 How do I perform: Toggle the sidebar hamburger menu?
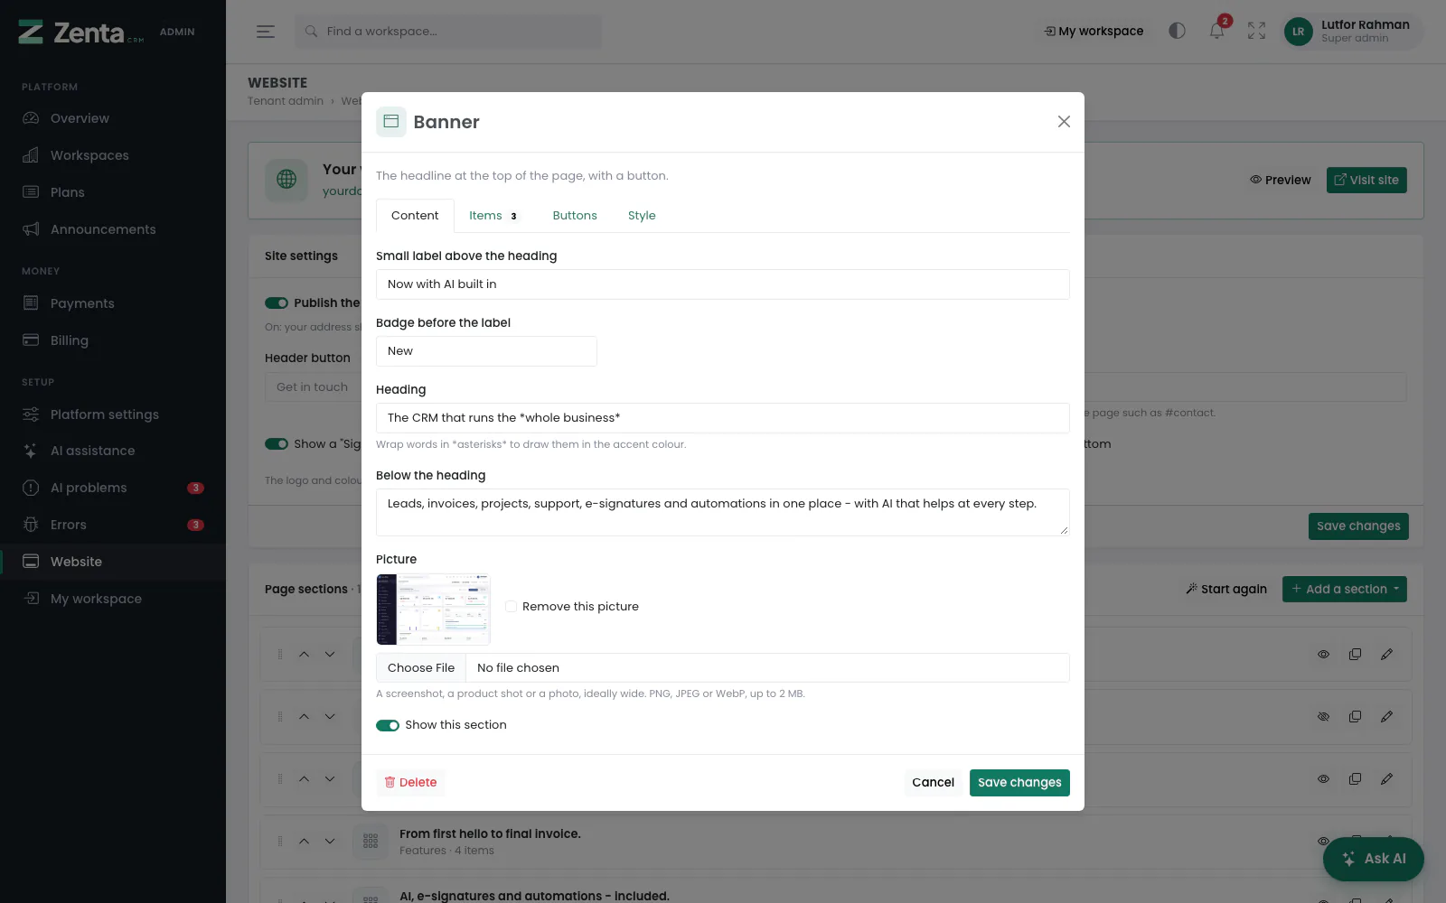(265, 32)
